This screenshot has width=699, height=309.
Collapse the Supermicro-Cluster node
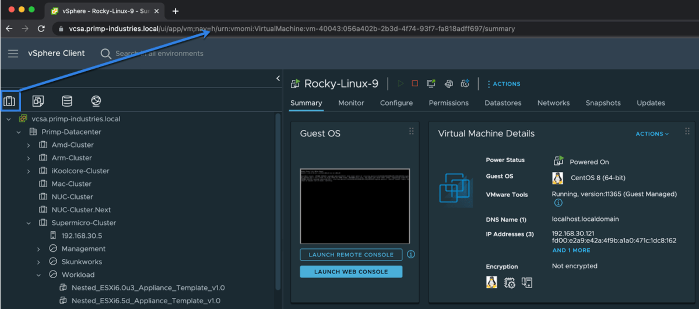pos(29,223)
